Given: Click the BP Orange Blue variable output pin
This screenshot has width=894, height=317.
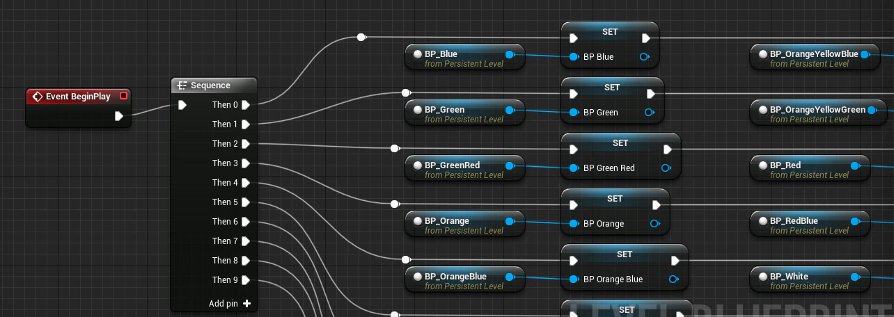Looking at the screenshot, I should pyautogui.click(x=674, y=279).
